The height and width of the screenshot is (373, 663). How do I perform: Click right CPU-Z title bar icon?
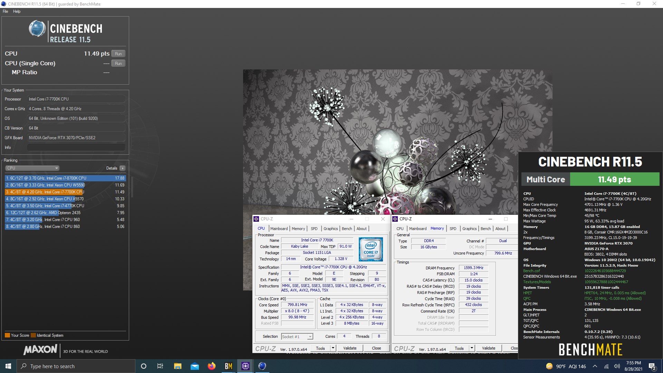395,219
